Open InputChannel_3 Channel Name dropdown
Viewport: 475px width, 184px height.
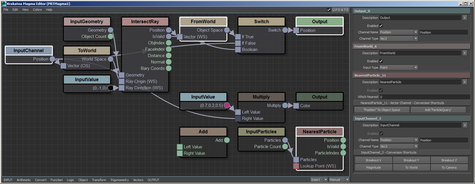click(x=399, y=140)
